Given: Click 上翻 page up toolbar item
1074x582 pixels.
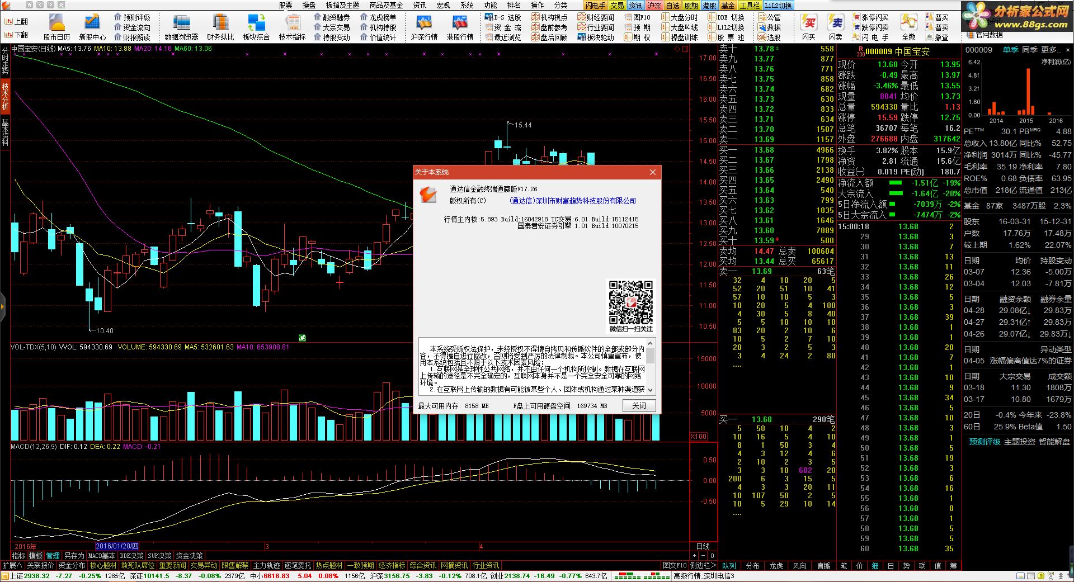Looking at the screenshot, I should 16,21.
